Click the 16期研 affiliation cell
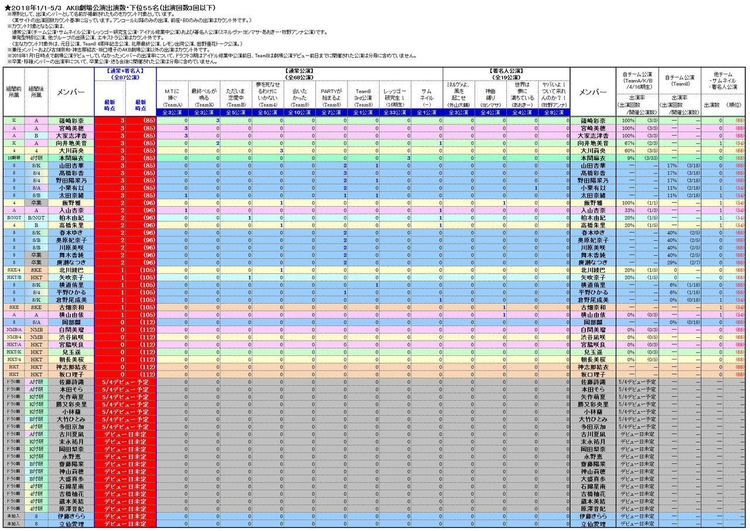This screenshot has width=750, height=531. coord(13,158)
